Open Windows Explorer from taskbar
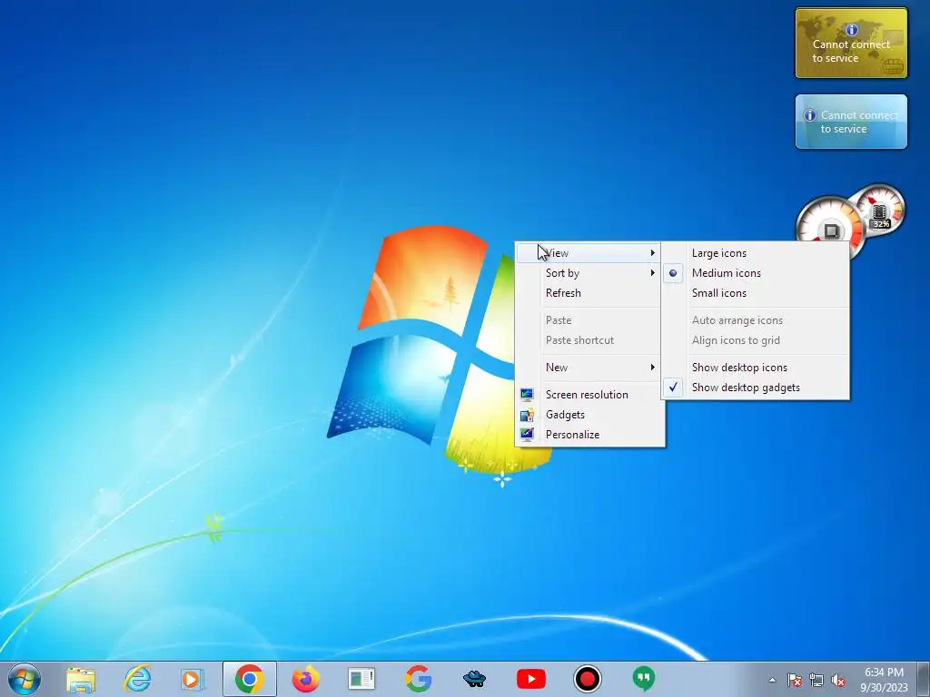Viewport: 930px width, 697px height. pyautogui.click(x=81, y=679)
